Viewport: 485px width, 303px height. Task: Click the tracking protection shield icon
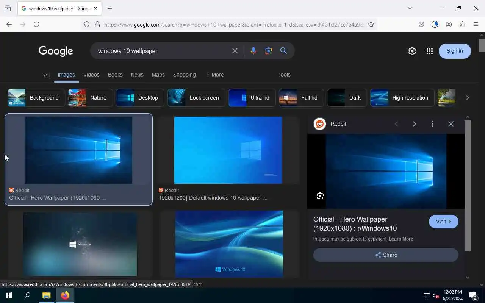(87, 24)
